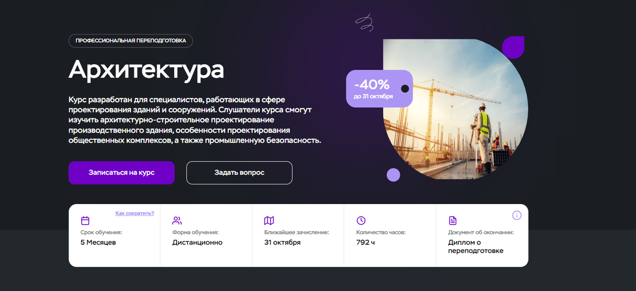The height and width of the screenshot is (291, 636).
Task: Click the до 31 октября discount deadline text
Action: (x=373, y=96)
